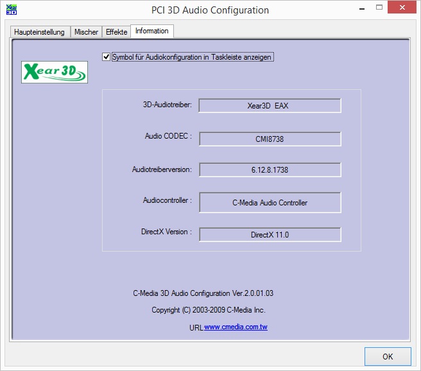Viewport: 421px width, 371px height.
Task: Click the DirectX Version label
Action: click(166, 232)
